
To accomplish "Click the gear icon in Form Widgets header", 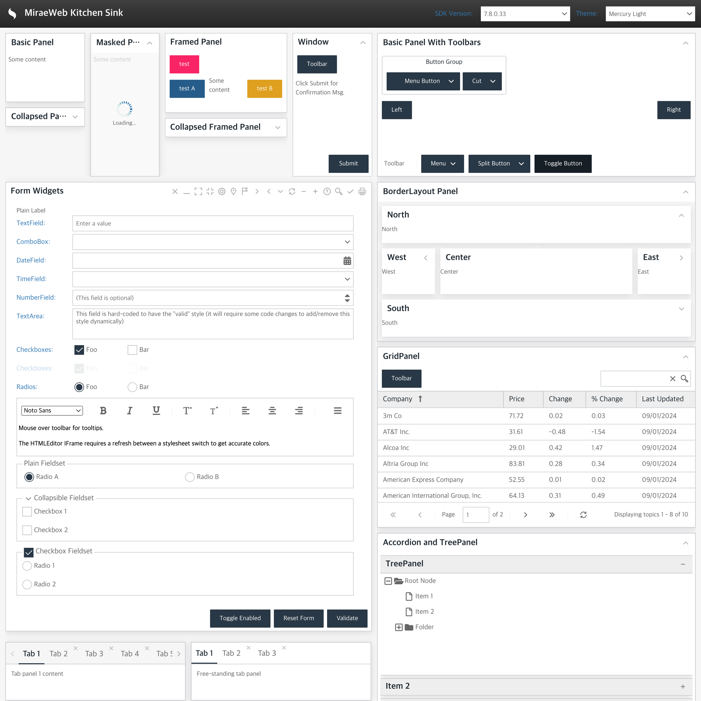I will click(222, 191).
